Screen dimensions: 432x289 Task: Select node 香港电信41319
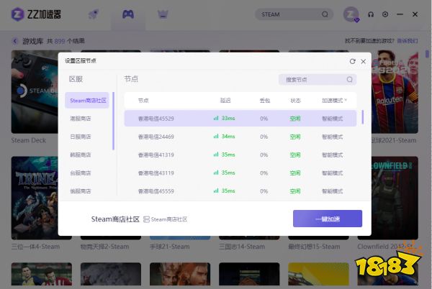pyautogui.click(x=240, y=155)
